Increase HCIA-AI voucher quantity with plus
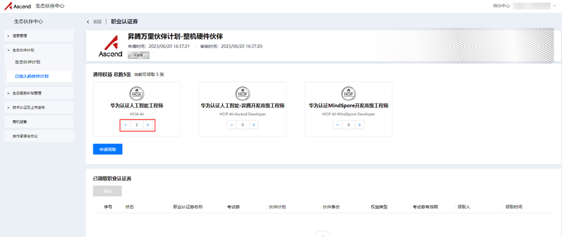This screenshot has width=562, height=237. (147, 125)
